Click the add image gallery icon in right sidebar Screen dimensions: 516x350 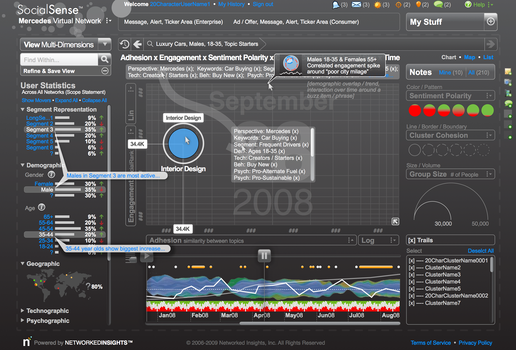(x=508, y=93)
